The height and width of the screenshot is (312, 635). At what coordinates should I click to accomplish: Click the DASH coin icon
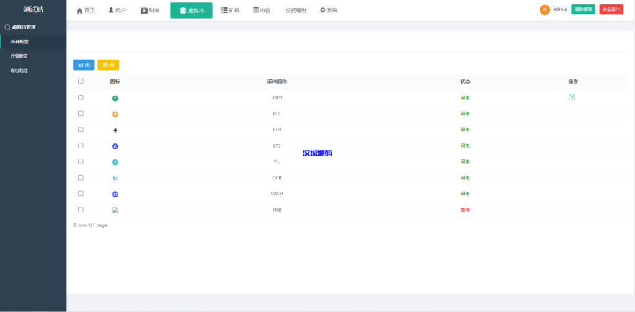pos(115,194)
